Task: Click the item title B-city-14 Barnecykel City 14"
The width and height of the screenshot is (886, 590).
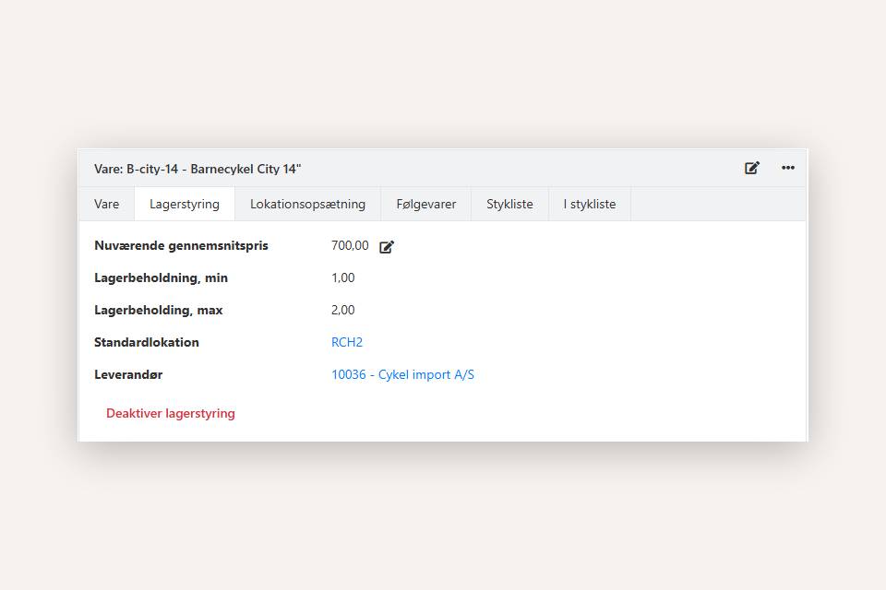Action: coord(198,169)
